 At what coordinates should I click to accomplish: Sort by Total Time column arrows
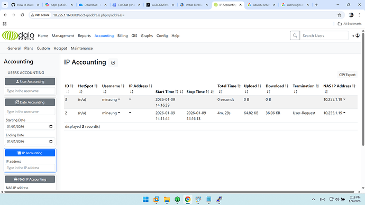tap(239, 86)
